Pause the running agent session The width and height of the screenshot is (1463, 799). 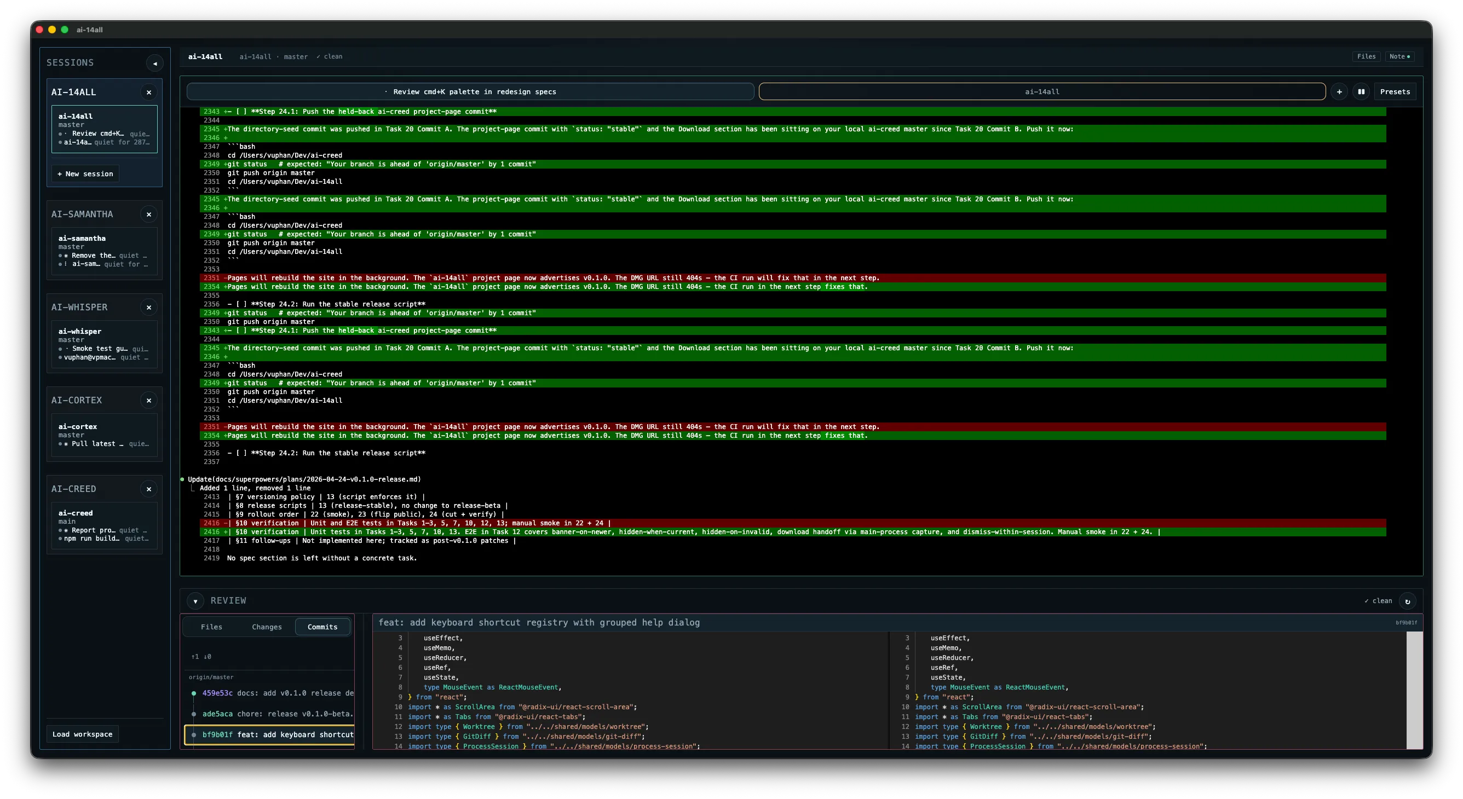coord(1362,91)
